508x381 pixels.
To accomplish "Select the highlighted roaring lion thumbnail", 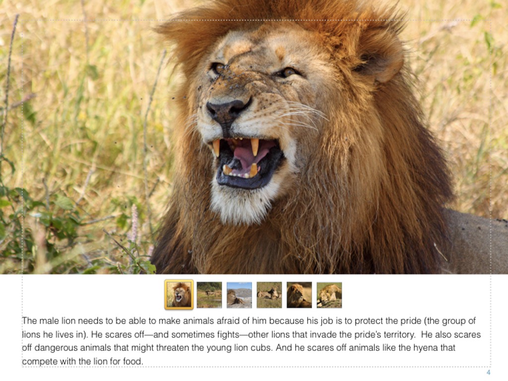I will point(179,295).
